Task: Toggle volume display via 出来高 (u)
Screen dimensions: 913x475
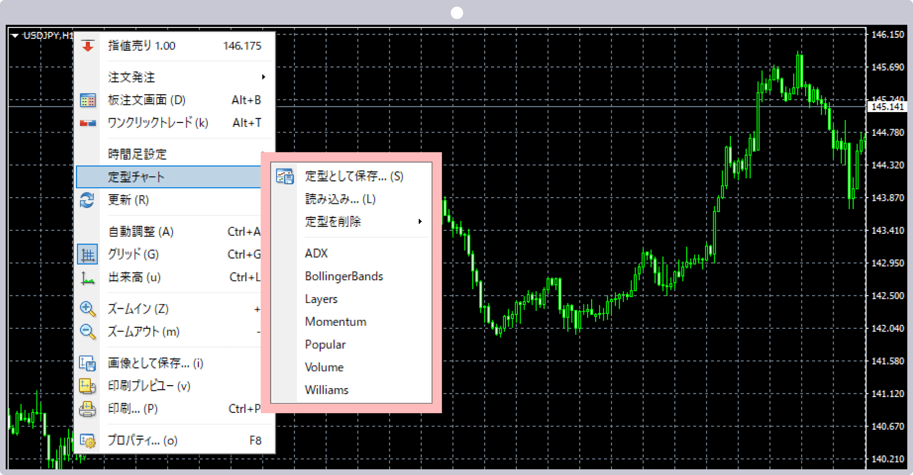Action: click(x=134, y=277)
